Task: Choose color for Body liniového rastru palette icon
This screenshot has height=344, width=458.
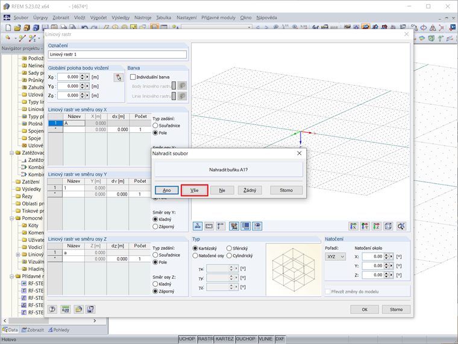Action: (x=182, y=86)
